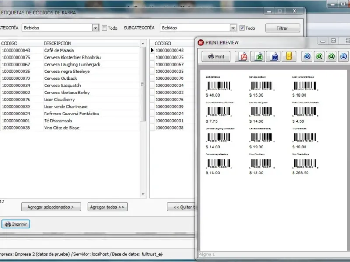350x262 pixels.
Task: Open the SUBCATEGORÍA dropdown list
Action: pyautogui.click(x=233, y=28)
